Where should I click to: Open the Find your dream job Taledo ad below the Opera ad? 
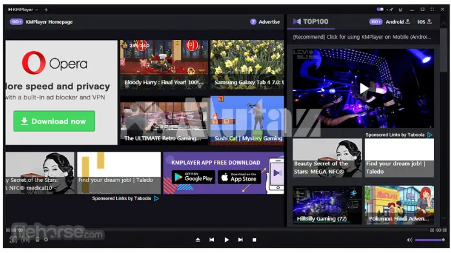click(119, 173)
